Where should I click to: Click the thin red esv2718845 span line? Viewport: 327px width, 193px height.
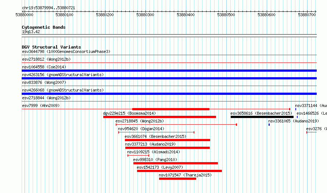(176, 125)
